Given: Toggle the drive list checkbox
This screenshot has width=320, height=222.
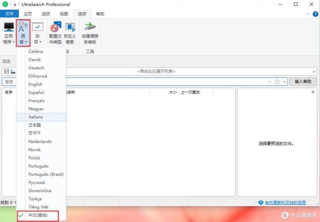Looking at the screenshot, I should [x=6, y=71].
